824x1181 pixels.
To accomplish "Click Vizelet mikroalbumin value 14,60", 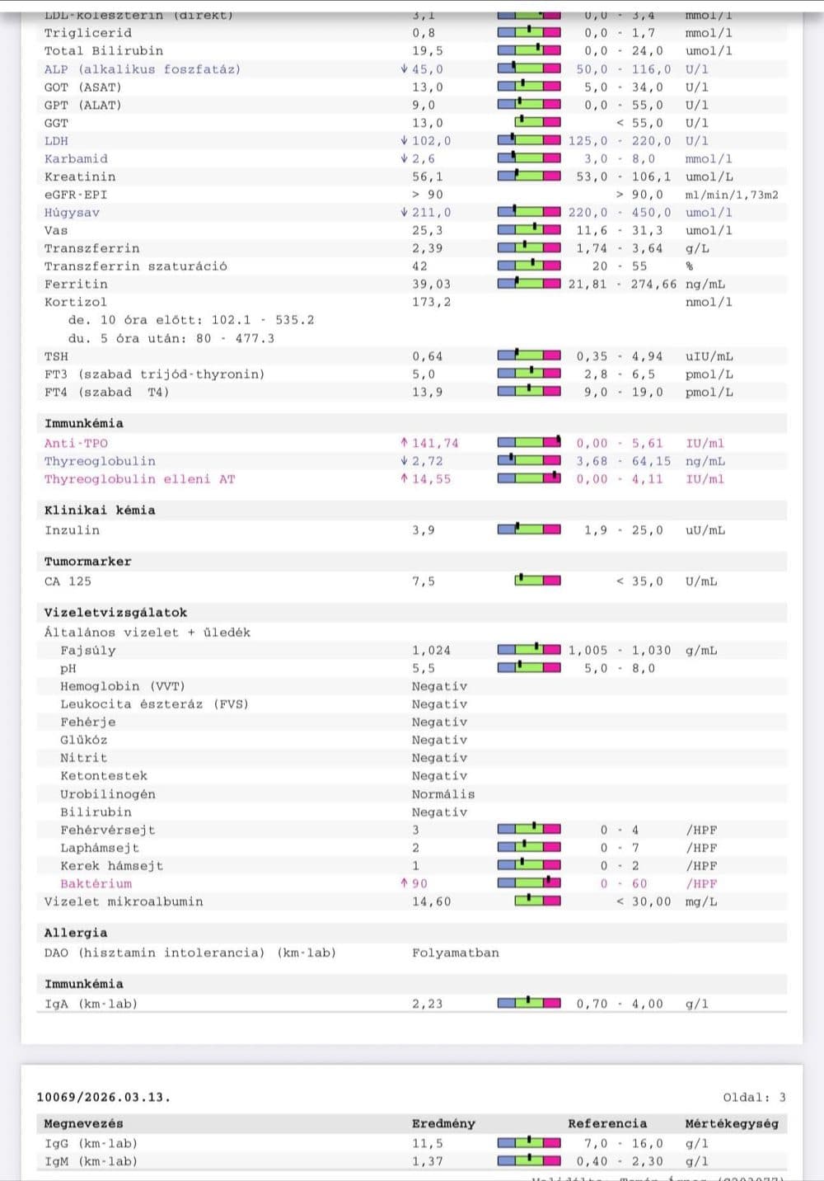I will pos(432,901).
